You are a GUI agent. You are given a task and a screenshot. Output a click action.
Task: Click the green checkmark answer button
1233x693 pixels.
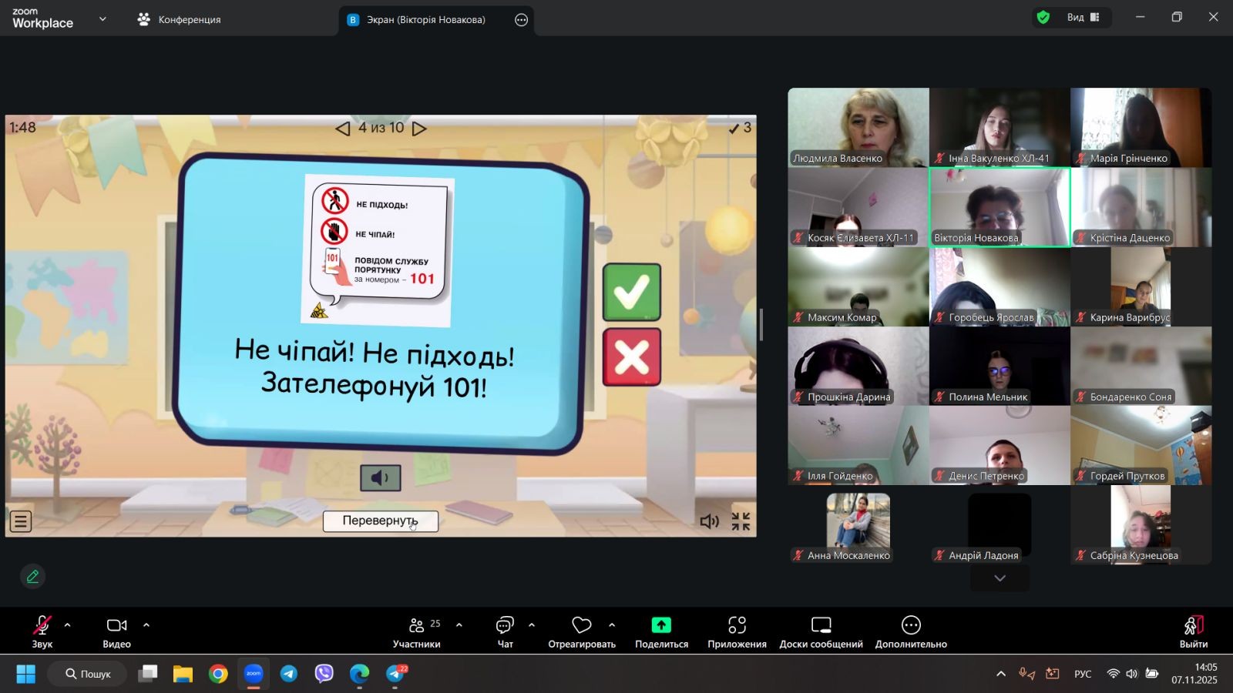[x=631, y=292]
